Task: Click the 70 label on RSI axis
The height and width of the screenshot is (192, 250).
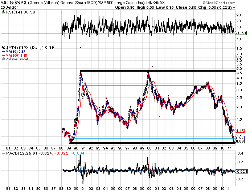Action: click(238, 21)
